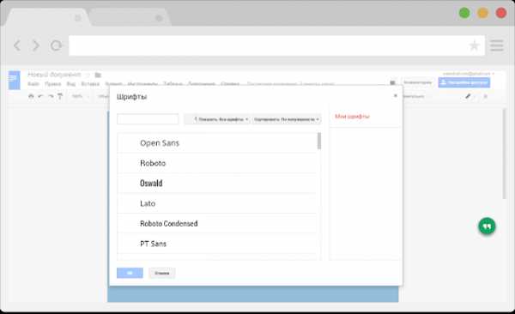
Task: Open the browser hamburger menu
Action: (497, 45)
